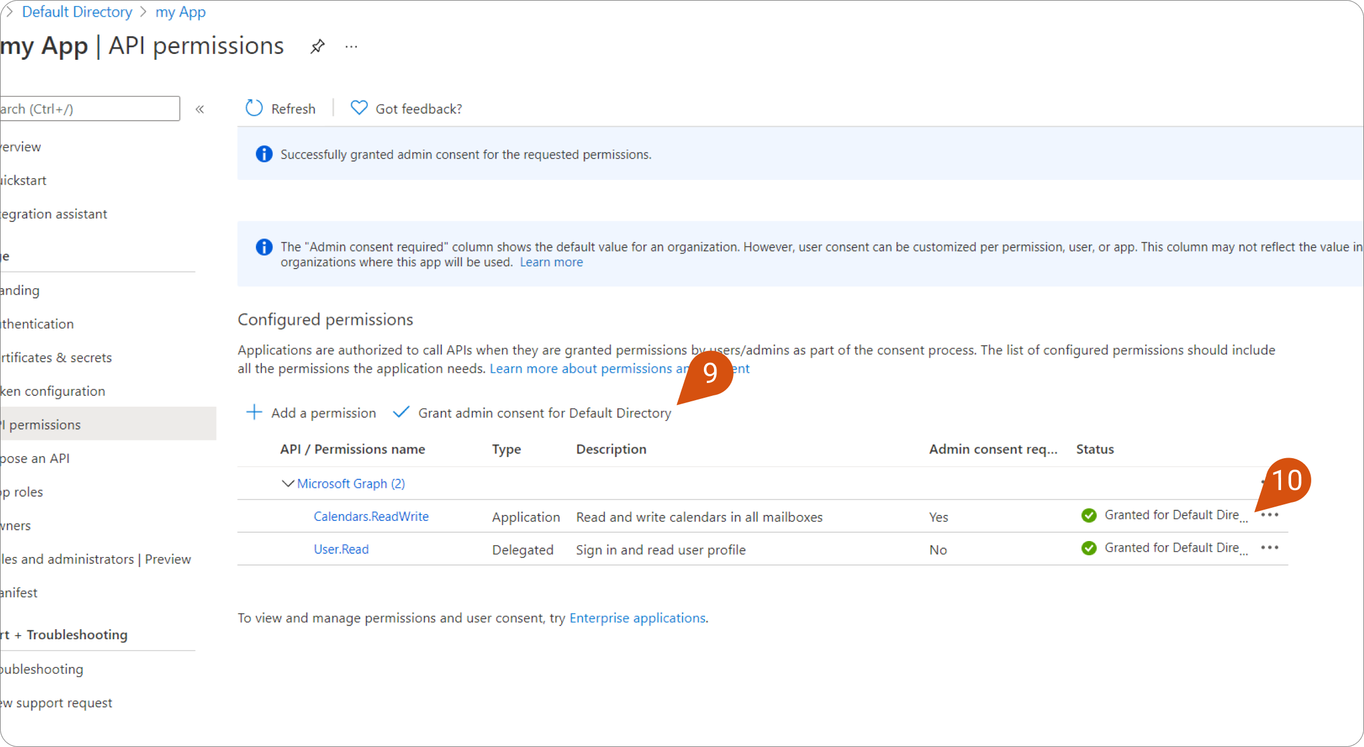Click the Refresh circular arrow icon

(x=254, y=108)
